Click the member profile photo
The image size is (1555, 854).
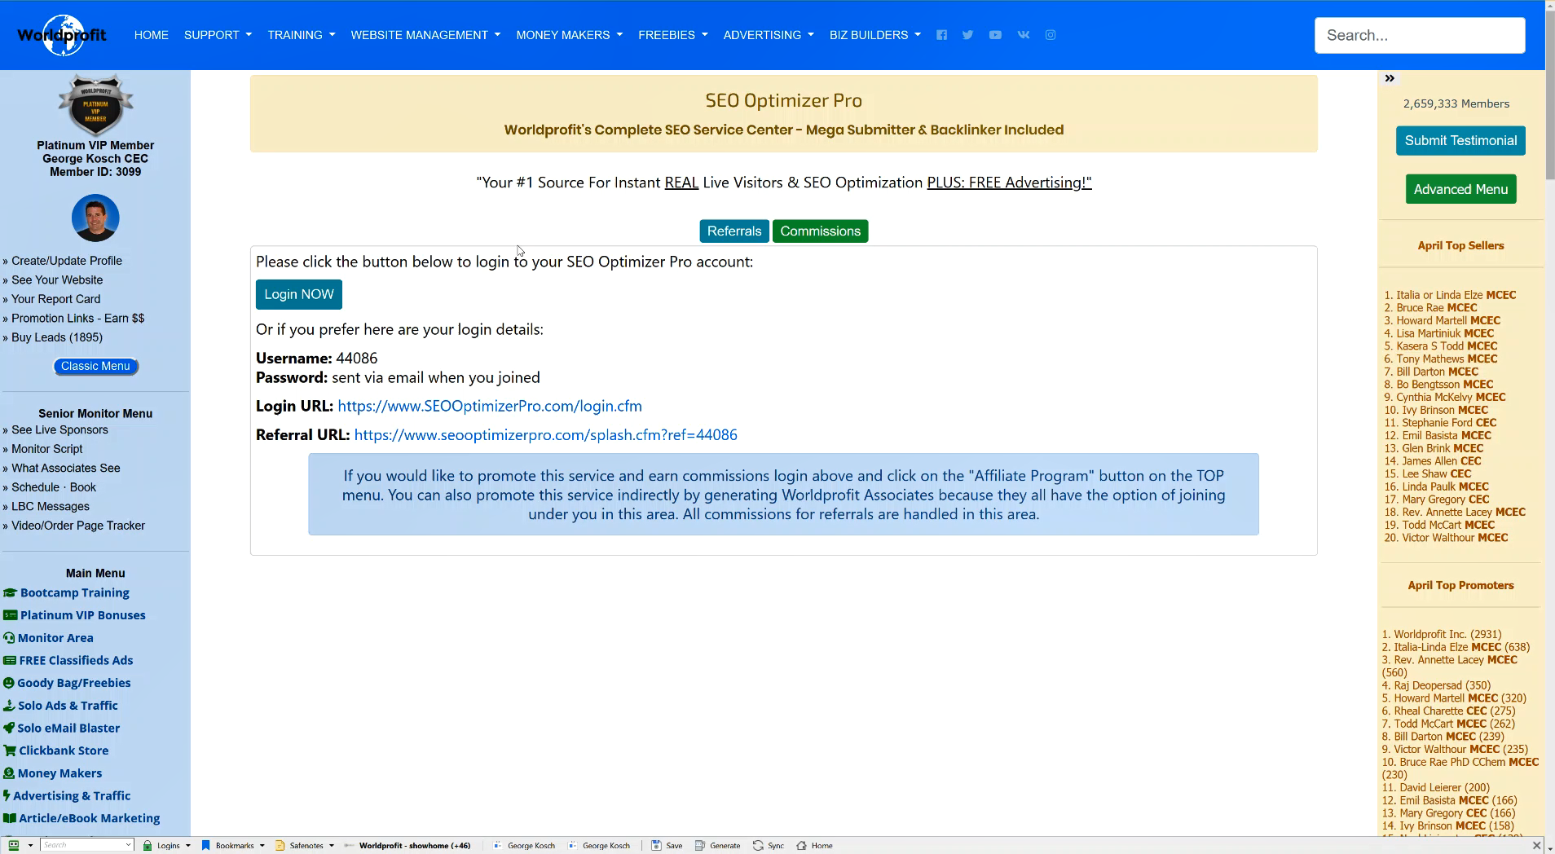pyautogui.click(x=95, y=218)
